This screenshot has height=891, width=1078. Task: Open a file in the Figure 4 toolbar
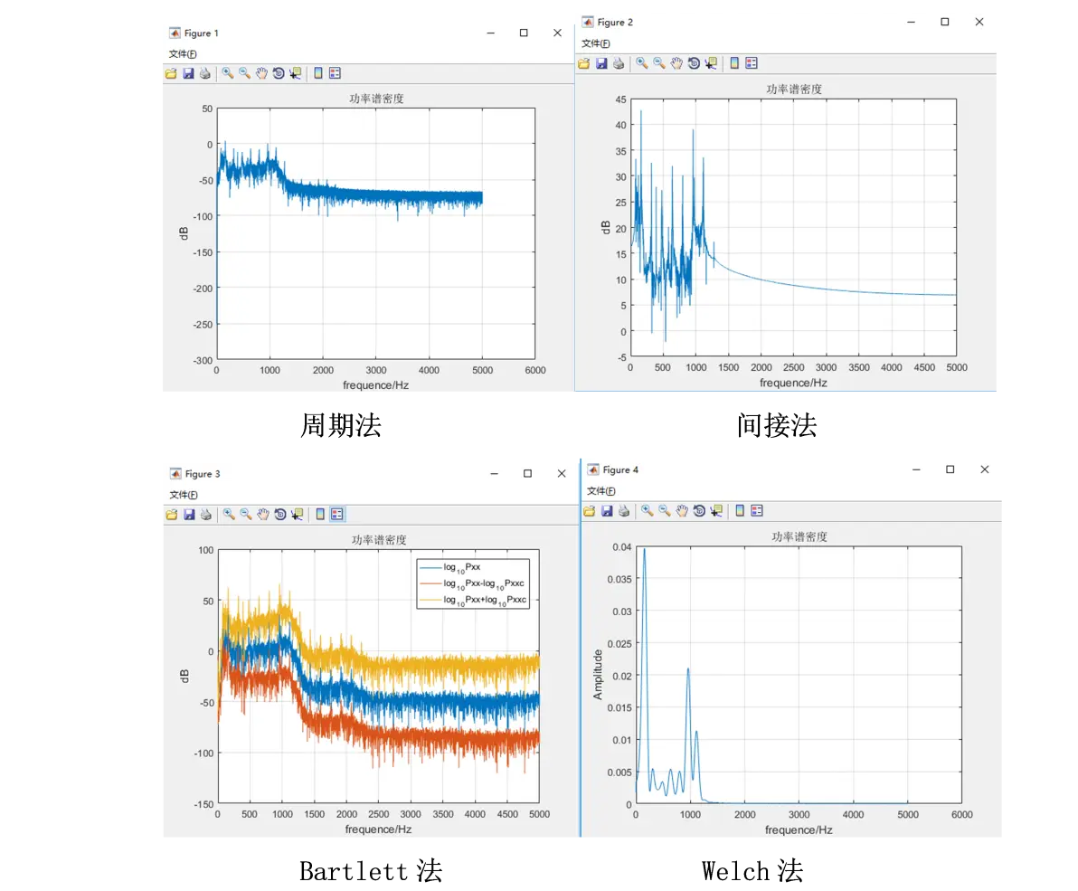click(x=589, y=511)
